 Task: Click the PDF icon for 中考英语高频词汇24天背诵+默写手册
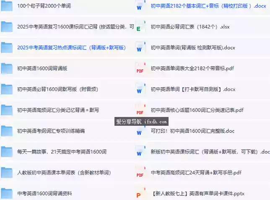pos(140,172)
